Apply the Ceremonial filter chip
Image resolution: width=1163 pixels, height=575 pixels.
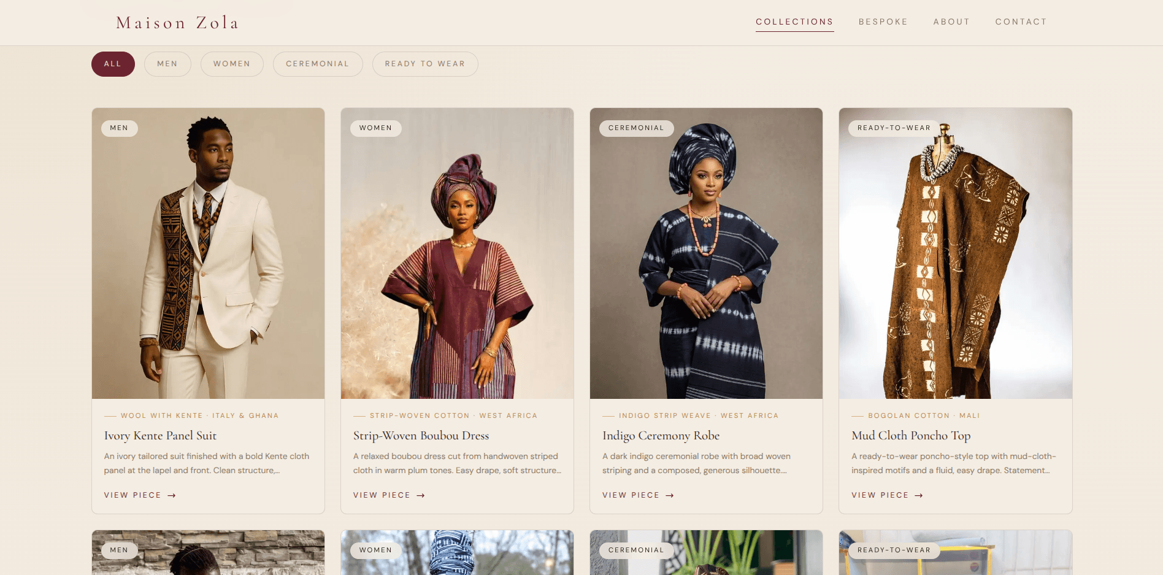click(318, 64)
